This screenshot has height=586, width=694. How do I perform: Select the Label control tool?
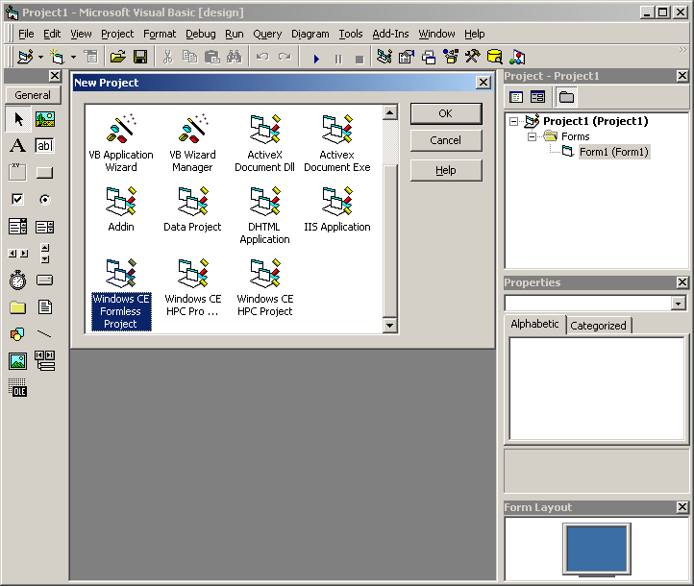[18, 145]
